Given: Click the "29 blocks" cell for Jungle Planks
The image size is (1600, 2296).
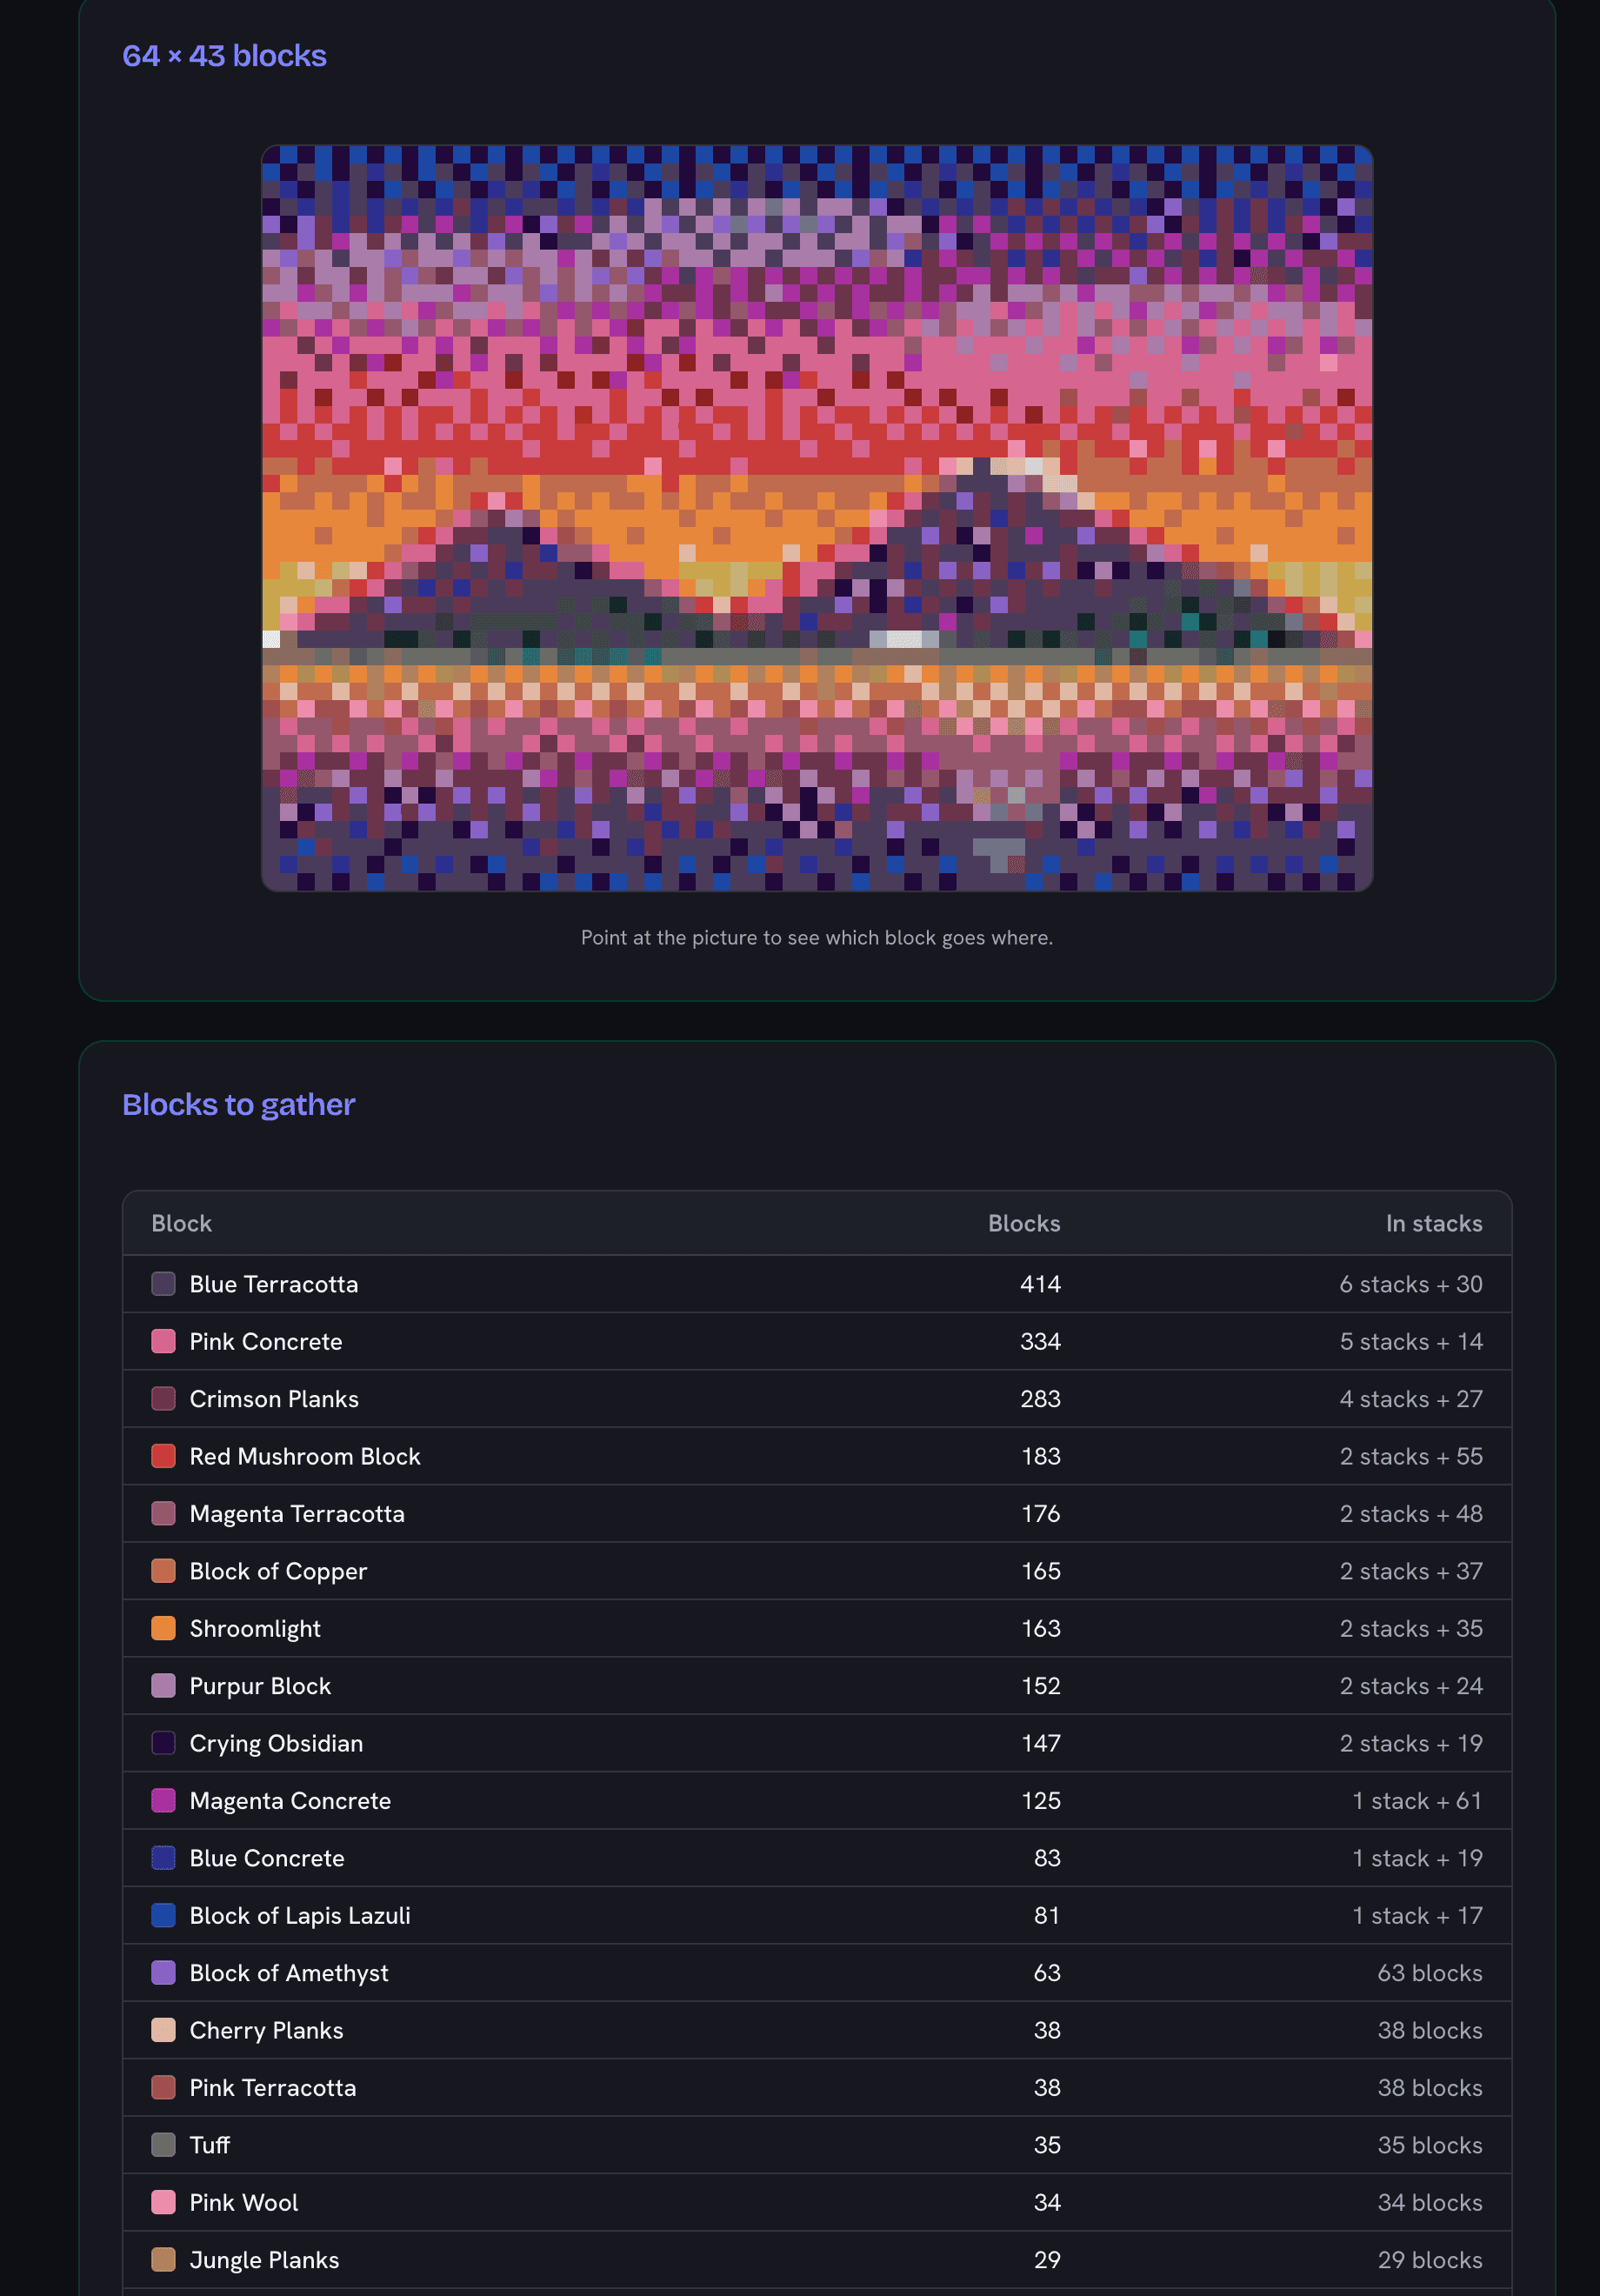Looking at the screenshot, I should click(x=1430, y=2260).
